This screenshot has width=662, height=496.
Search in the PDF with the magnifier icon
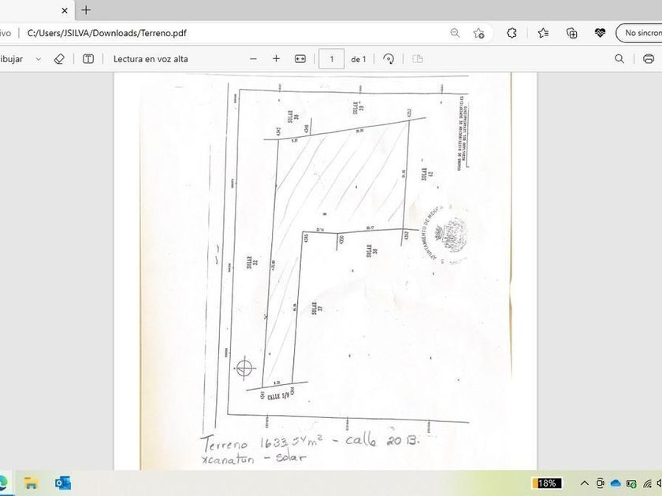[619, 59]
